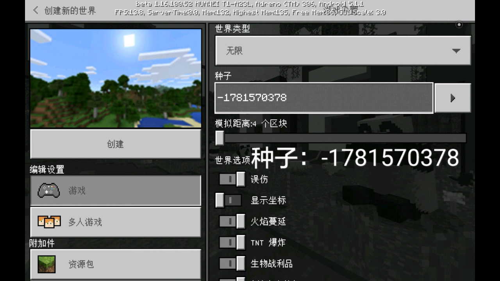
Task: Click the grass block icon for 资源包
Action: point(46,264)
